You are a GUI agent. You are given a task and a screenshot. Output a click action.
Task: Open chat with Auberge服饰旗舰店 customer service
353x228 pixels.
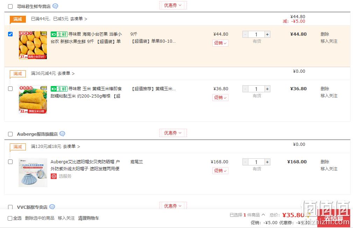(62, 134)
